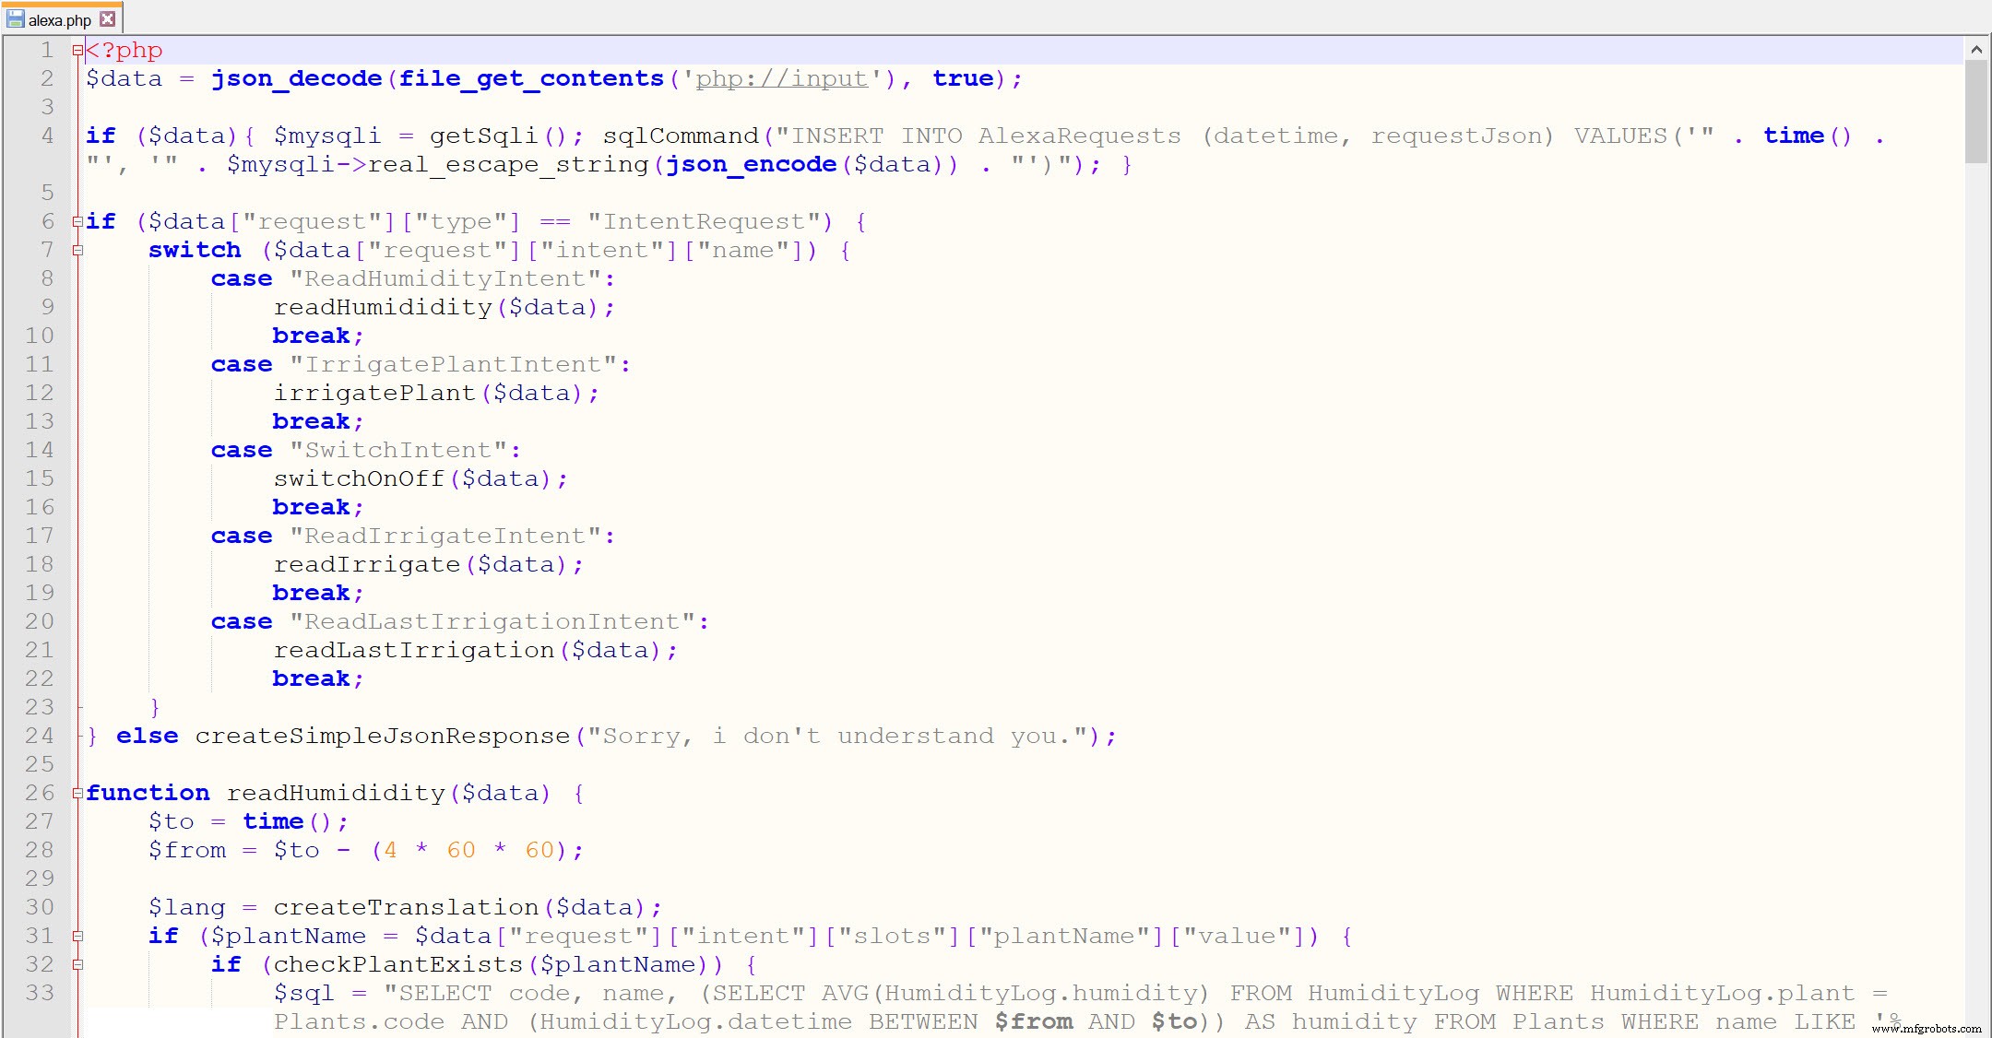The image size is (1992, 1038).
Task: Click the vertical scrollbar thumb
Action: click(x=1975, y=111)
